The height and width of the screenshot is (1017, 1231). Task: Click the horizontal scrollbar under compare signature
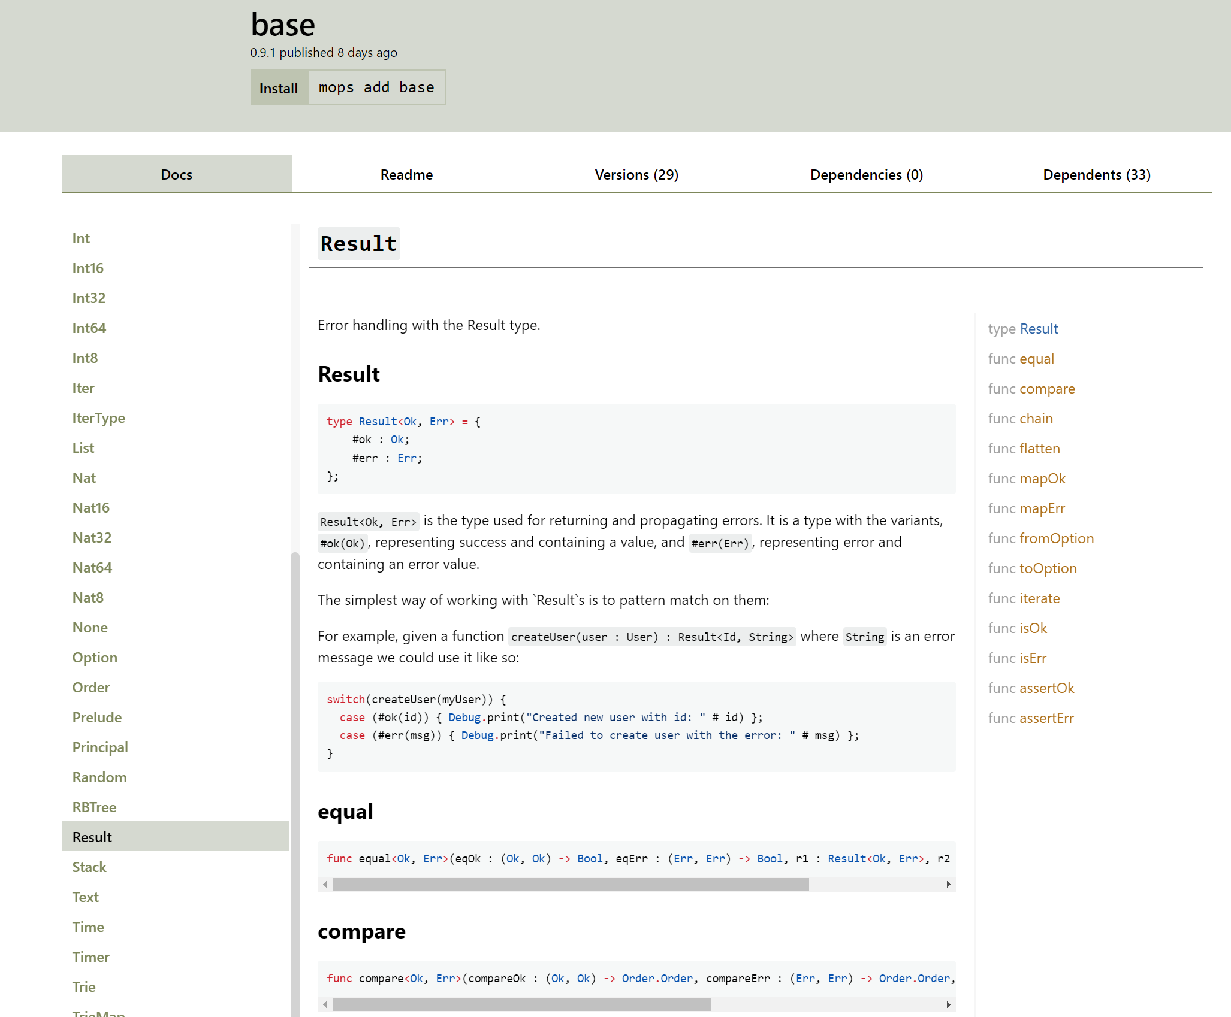(x=521, y=1004)
